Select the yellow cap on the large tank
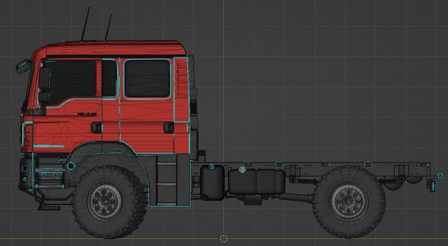 tap(242, 170)
